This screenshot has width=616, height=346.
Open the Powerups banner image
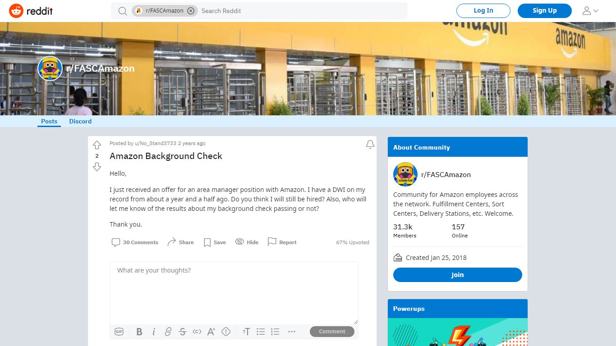point(458,332)
